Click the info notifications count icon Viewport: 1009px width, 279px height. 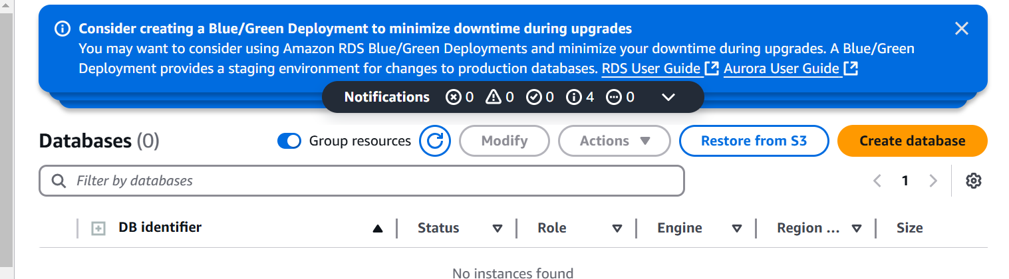click(573, 97)
